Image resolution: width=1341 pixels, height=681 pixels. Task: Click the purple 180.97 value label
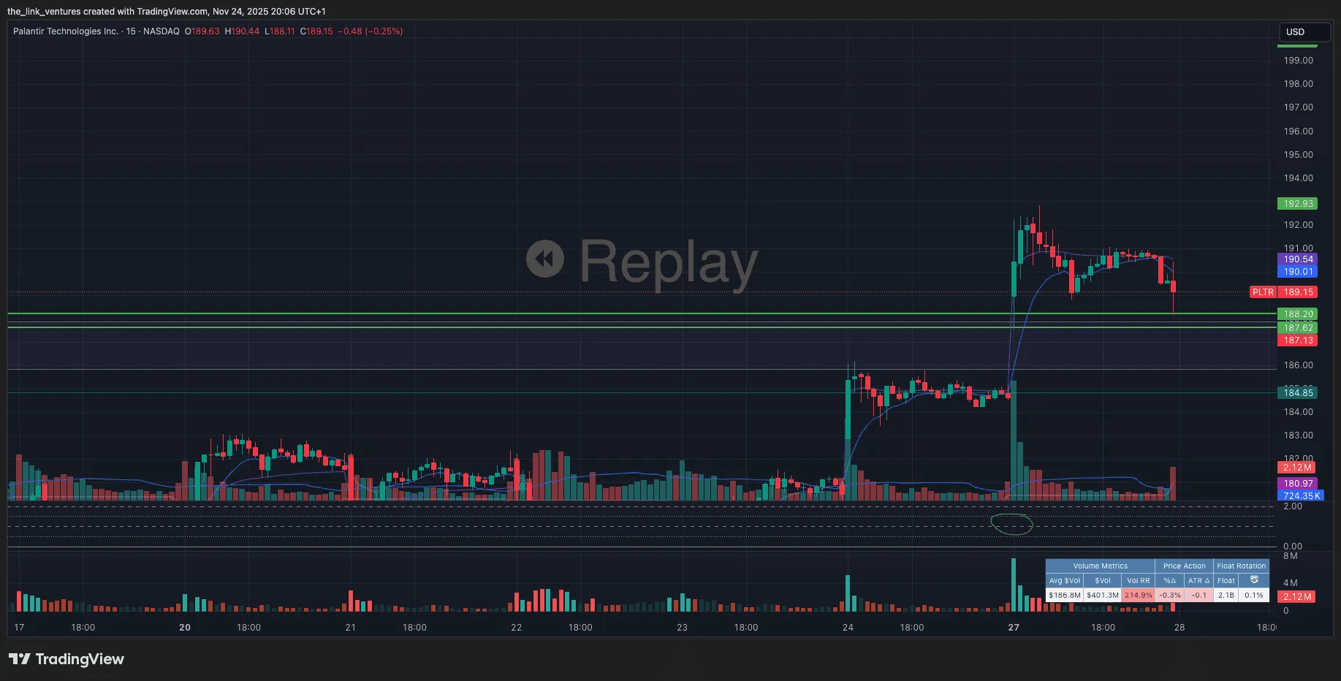click(1298, 484)
